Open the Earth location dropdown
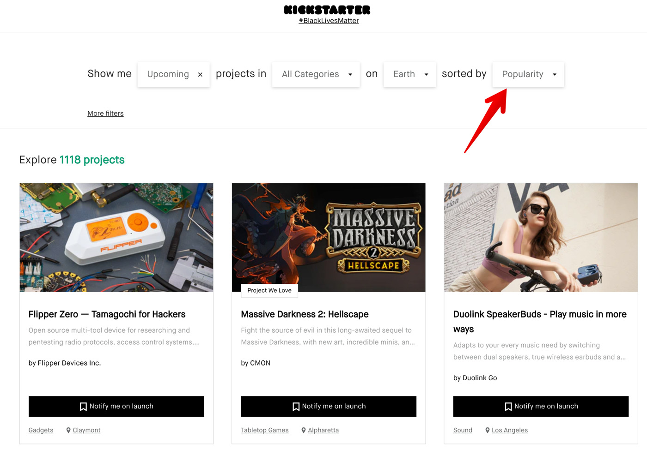647x455 pixels. click(x=409, y=74)
